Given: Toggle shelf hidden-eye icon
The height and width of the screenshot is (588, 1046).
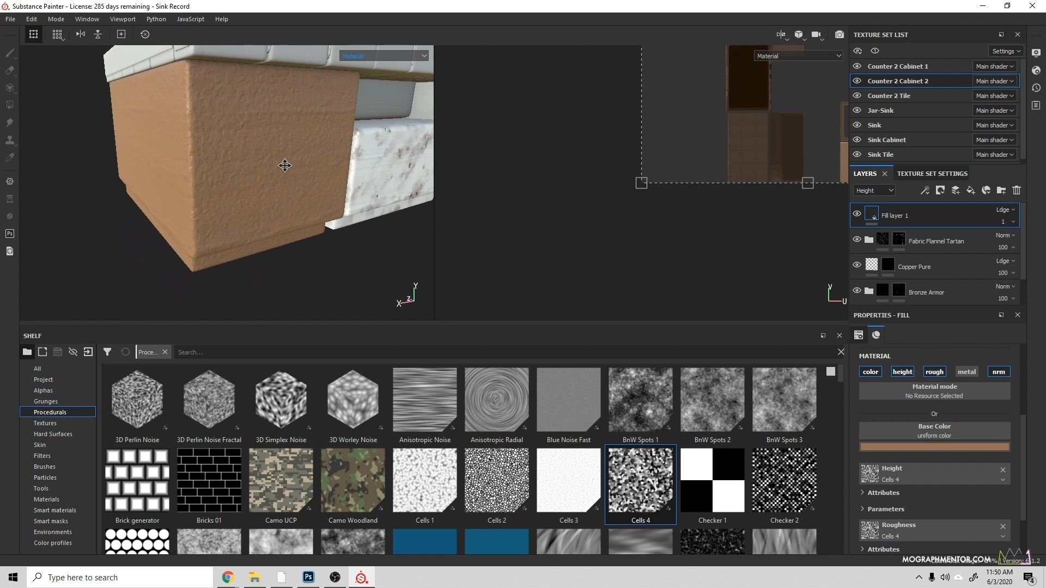Looking at the screenshot, I should pos(73,352).
